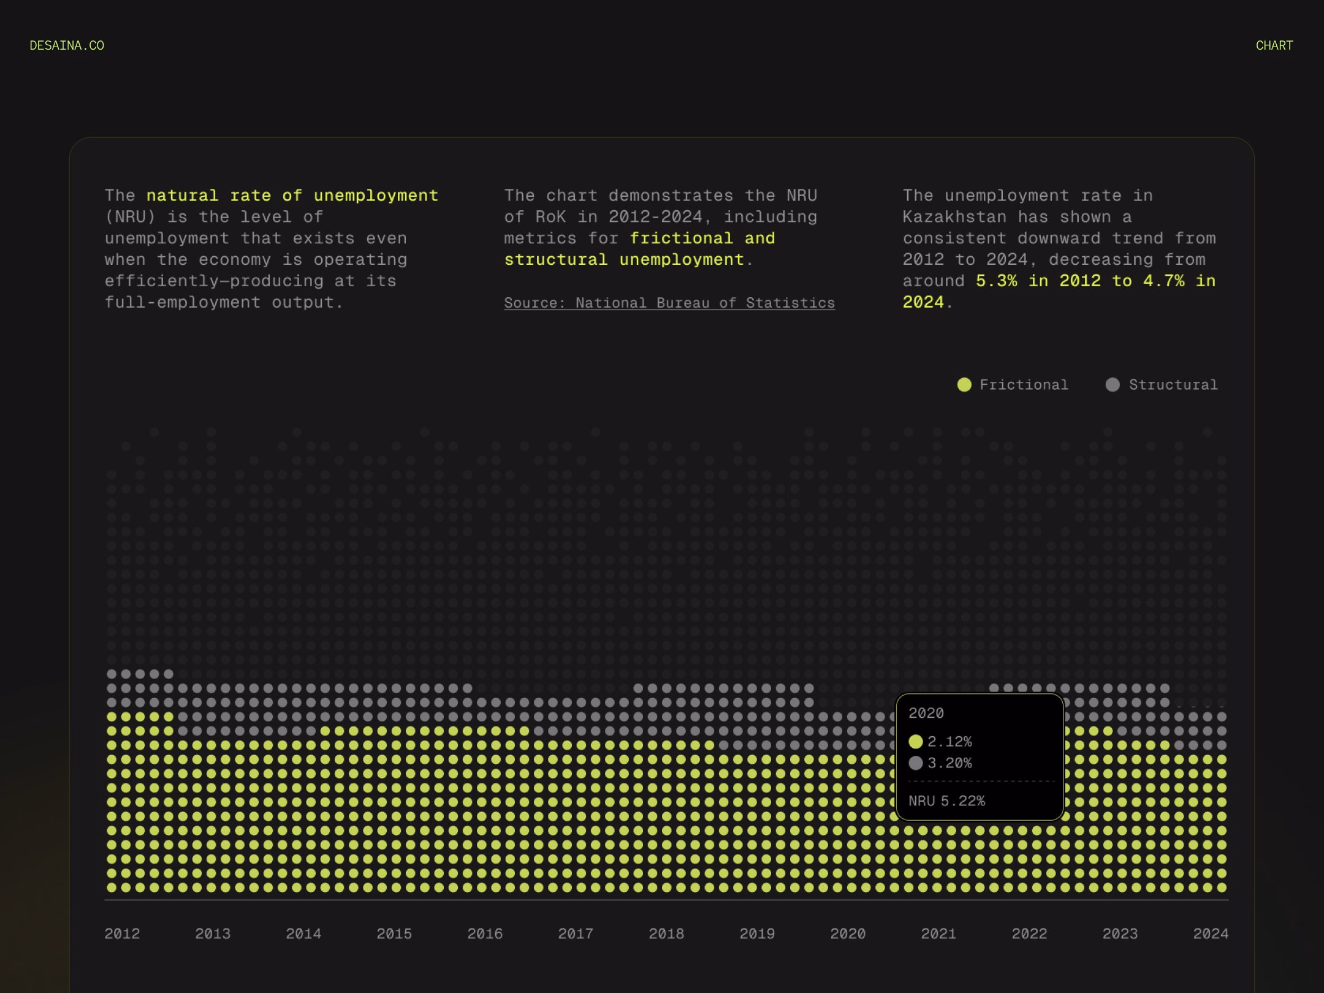1324x993 pixels.
Task: Toggle the Structural legend dot
Action: (1113, 385)
